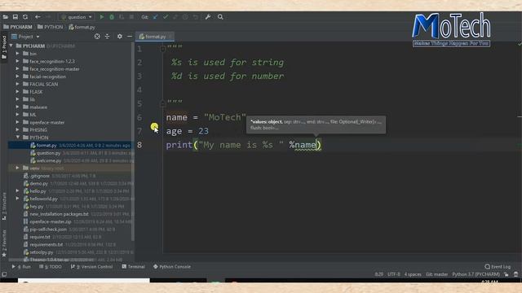
Task: Open the Event Log
Action: coord(498,267)
